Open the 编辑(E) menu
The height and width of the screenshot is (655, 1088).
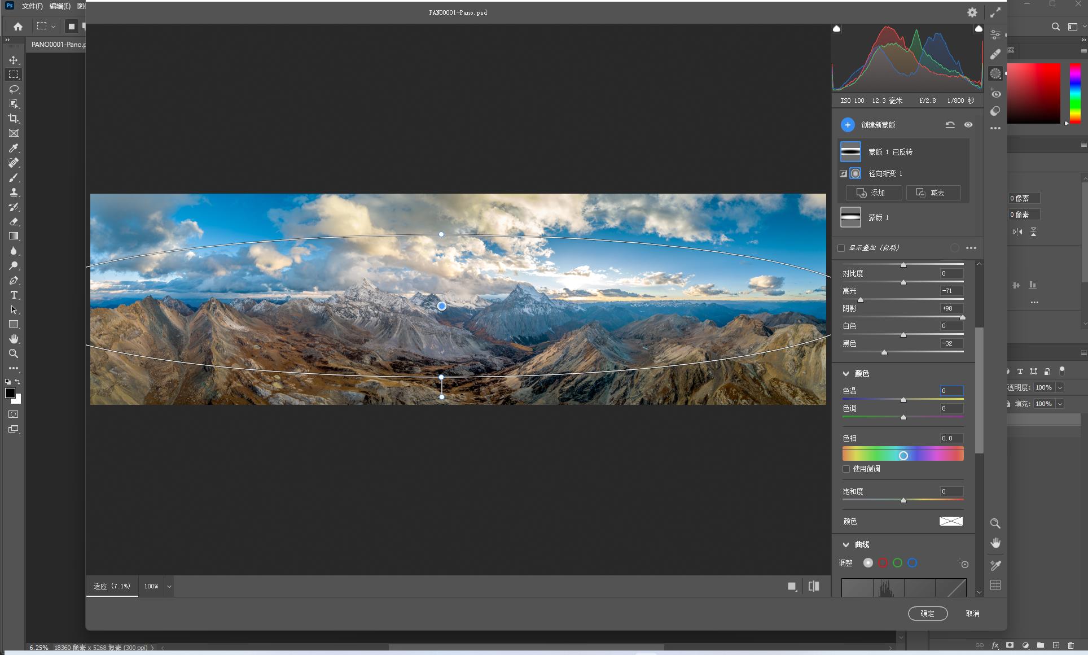click(60, 6)
